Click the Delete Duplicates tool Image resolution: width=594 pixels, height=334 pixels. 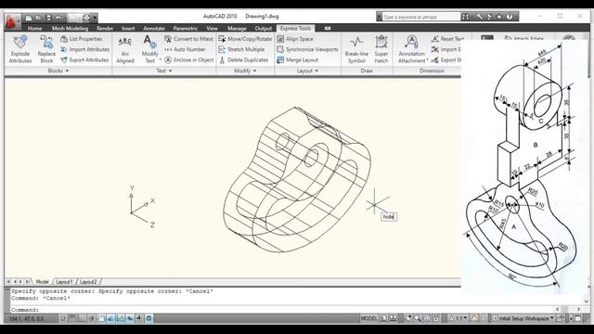(243, 59)
